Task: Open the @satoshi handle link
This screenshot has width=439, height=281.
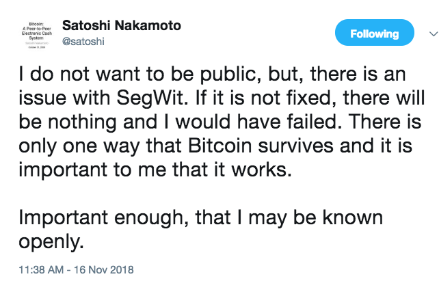Action: (x=84, y=41)
